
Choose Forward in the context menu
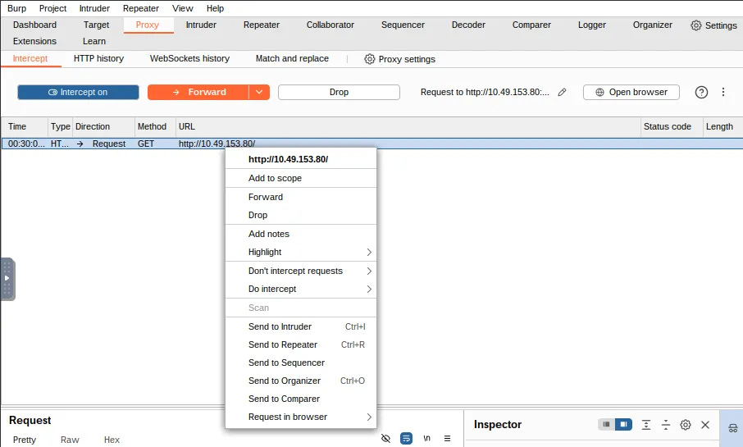(x=301, y=197)
